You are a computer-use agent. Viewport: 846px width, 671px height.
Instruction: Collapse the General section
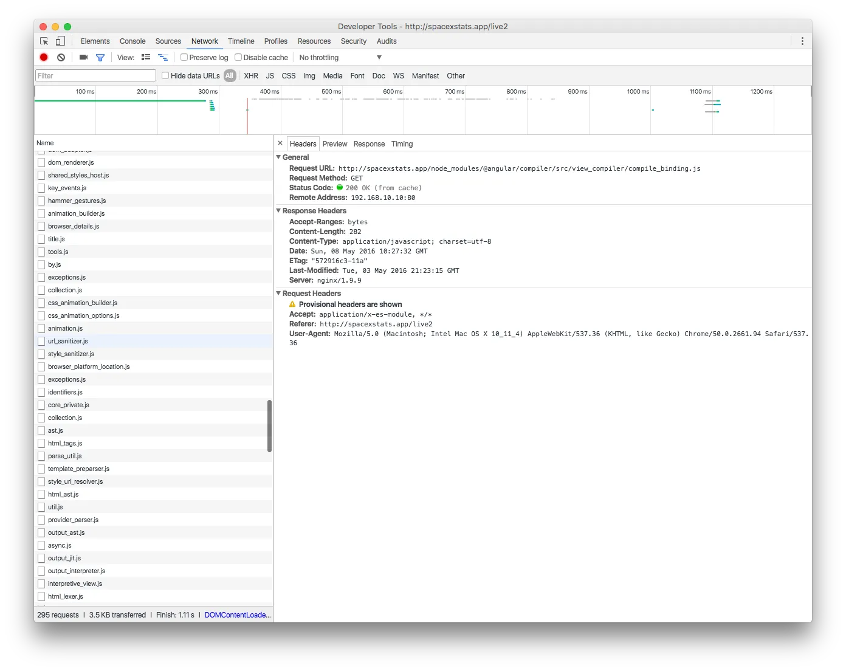(279, 157)
